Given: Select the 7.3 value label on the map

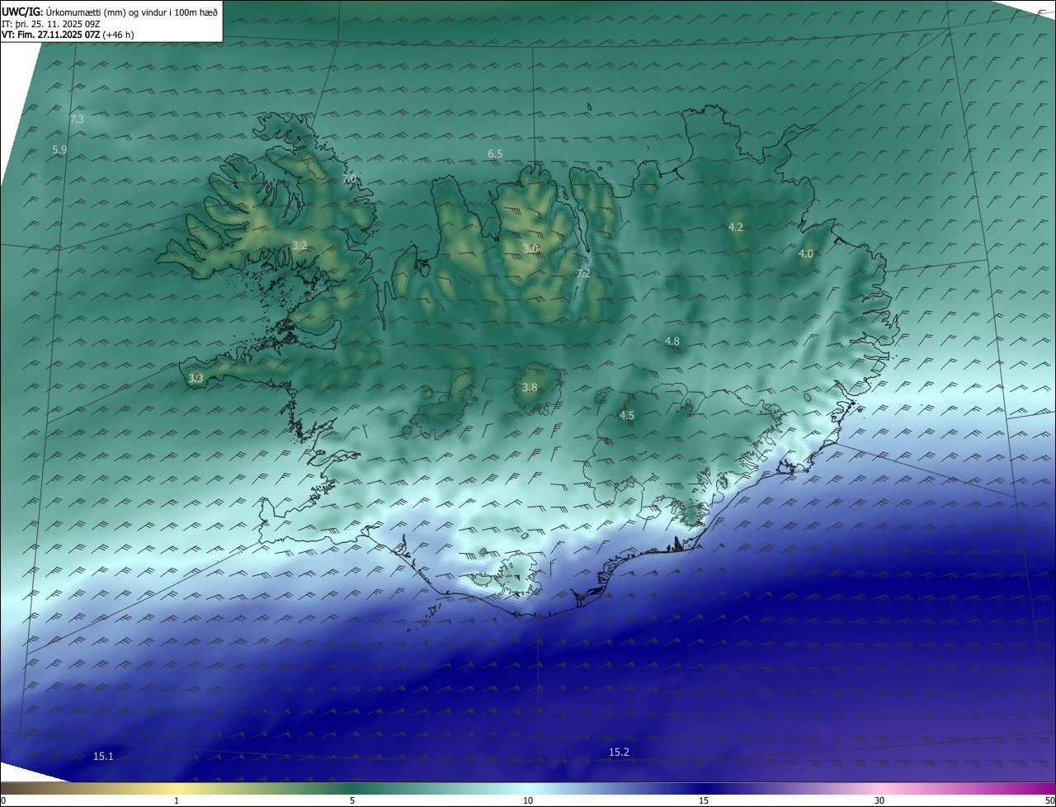Looking at the screenshot, I should [77, 120].
